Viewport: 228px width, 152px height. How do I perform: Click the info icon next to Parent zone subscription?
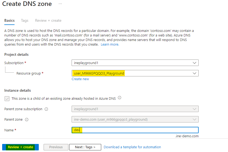click(x=46, y=109)
